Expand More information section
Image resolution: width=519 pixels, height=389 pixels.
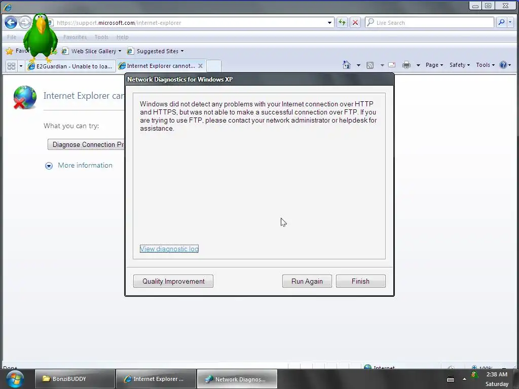click(x=79, y=166)
